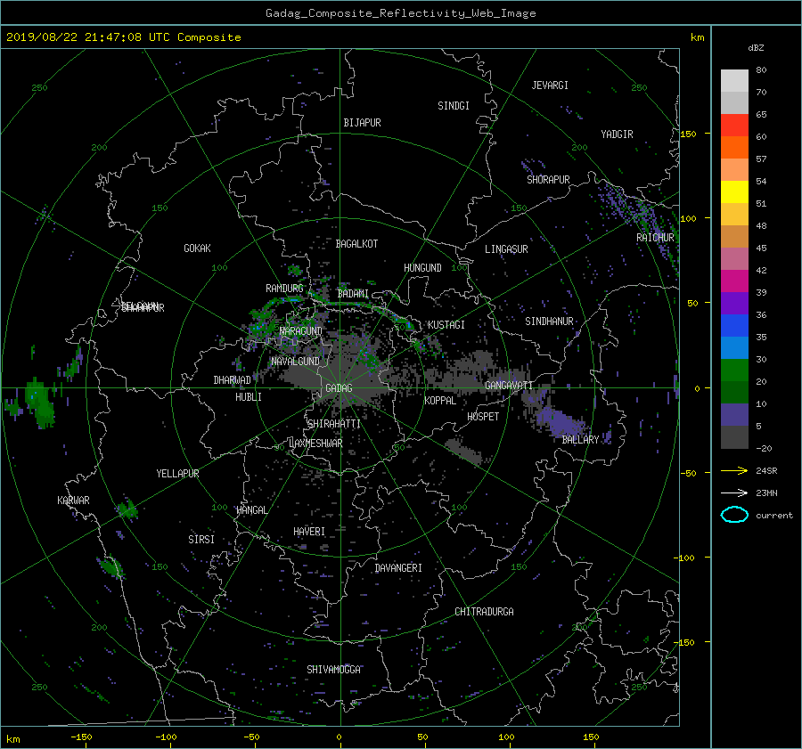
Task: Click the LINGASUR city label
Action: pos(506,249)
